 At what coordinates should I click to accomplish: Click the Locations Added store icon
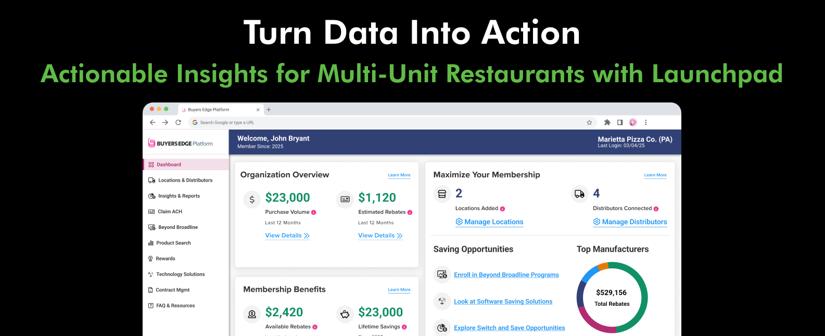pos(442,194)
